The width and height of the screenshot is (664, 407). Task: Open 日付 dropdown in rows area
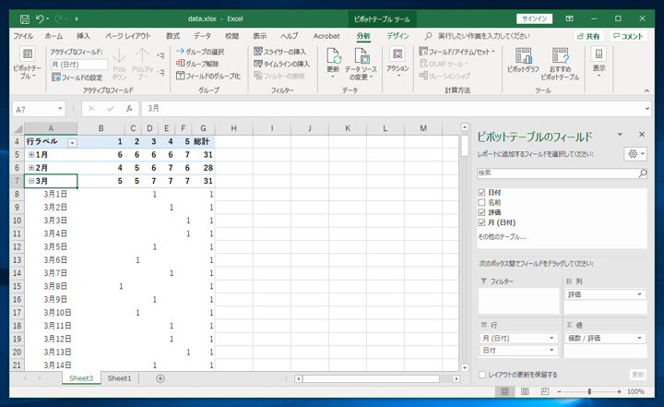pos(551,350)
